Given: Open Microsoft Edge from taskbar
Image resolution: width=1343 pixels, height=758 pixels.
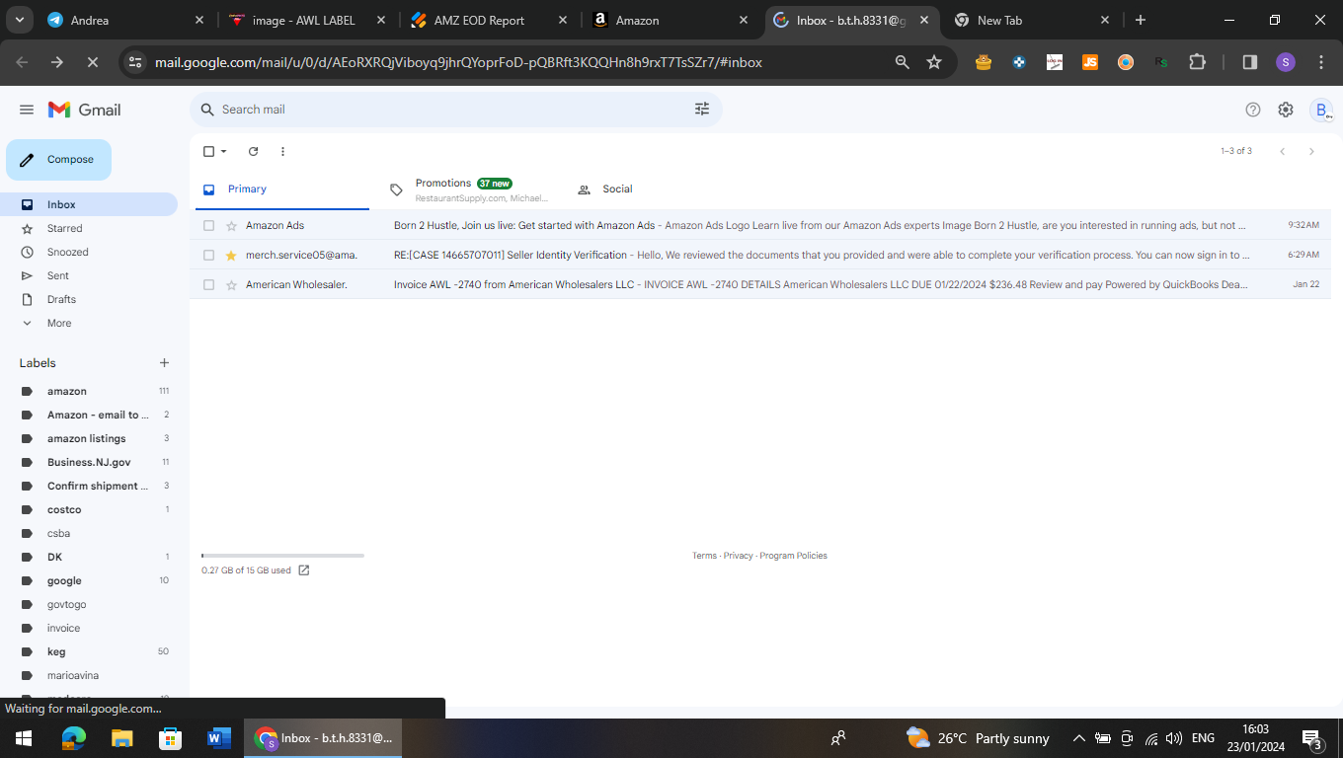Looking at the screenshot, I should (x=73, y=737).
